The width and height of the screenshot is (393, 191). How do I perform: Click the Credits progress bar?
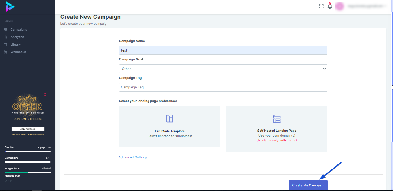(x=28, y=152)
